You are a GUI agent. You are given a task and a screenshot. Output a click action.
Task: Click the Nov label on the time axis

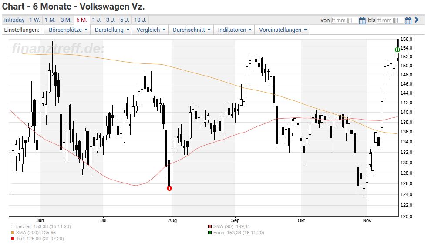tap(367, 220)
